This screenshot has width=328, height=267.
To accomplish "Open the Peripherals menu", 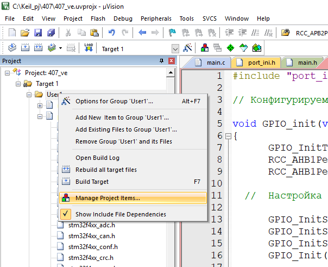I will click(156, 18).
